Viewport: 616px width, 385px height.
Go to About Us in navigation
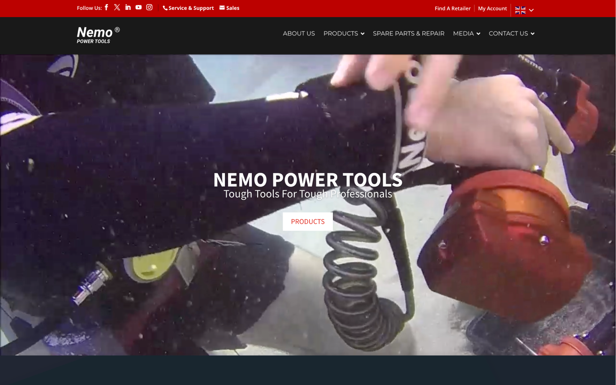[299, 34]
